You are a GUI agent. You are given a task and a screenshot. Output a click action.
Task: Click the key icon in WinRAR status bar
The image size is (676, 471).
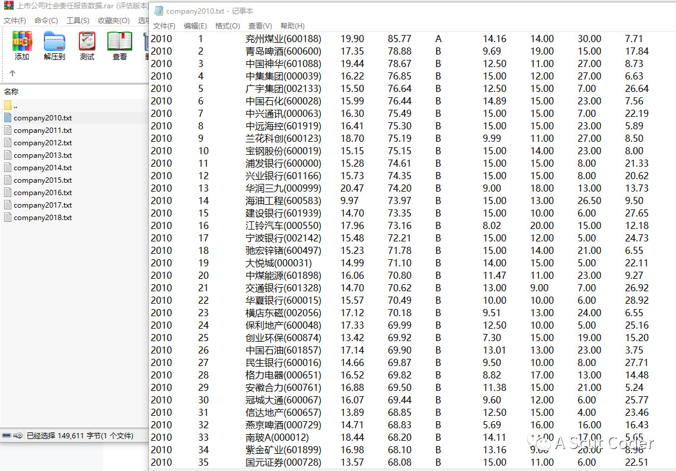18,435
